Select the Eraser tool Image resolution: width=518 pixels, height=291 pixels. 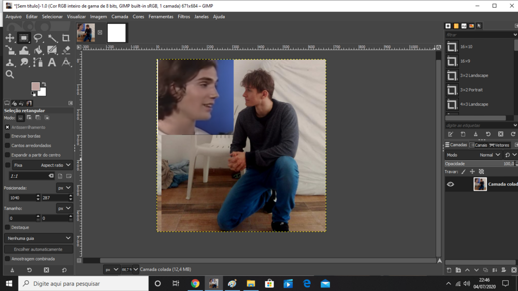[x=66, y=50]
